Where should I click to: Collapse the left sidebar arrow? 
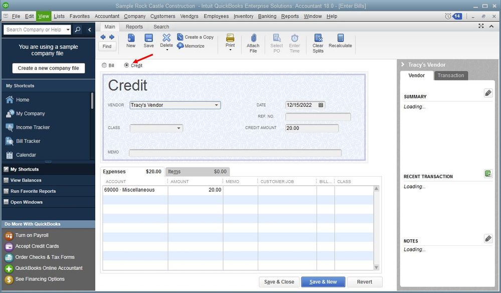(x=89, y=30)
